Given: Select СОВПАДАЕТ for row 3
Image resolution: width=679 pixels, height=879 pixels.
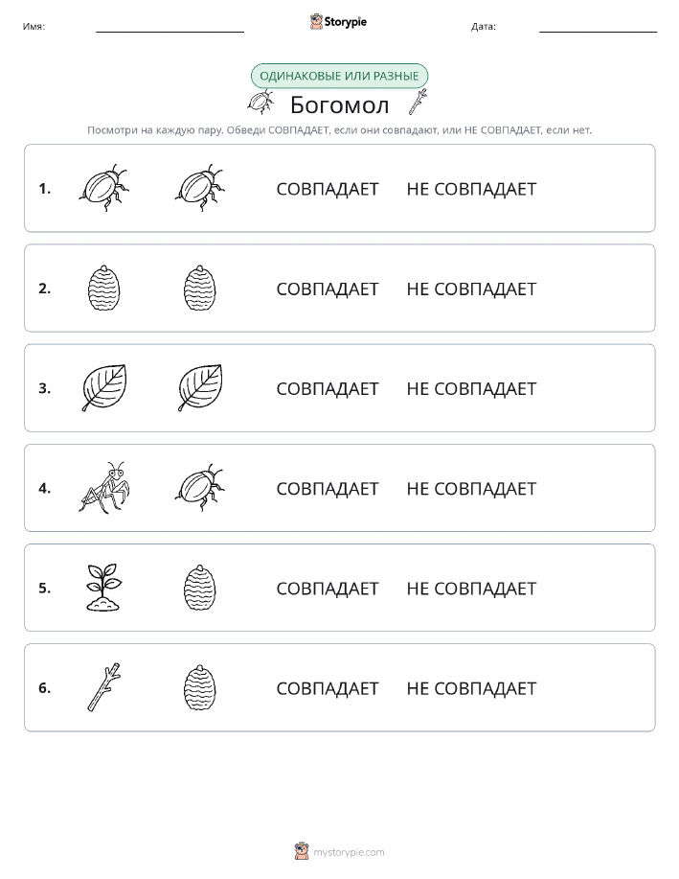Looking at the screenshot, I should pos(328,388).
